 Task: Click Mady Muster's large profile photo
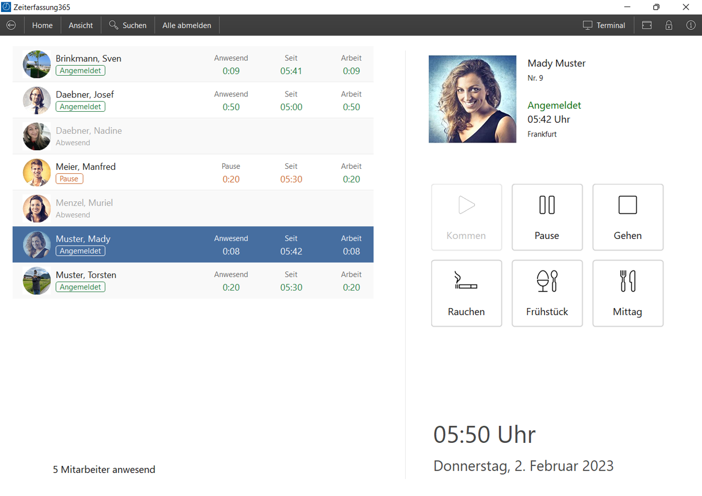click(x=472, y=99)
